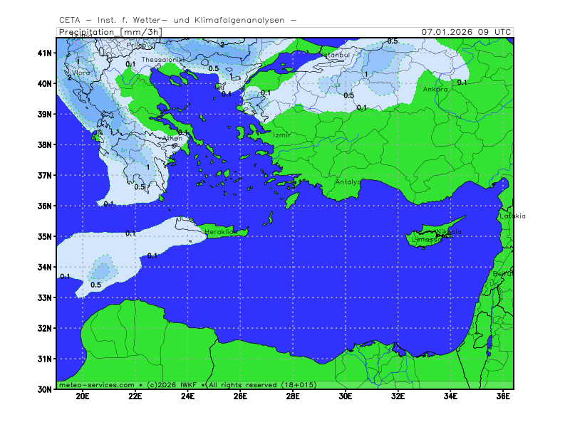Click the 35N latitude axis label
Image resolution: width=570 pixels, height=427 pixels.
click(x=45, y=236)
